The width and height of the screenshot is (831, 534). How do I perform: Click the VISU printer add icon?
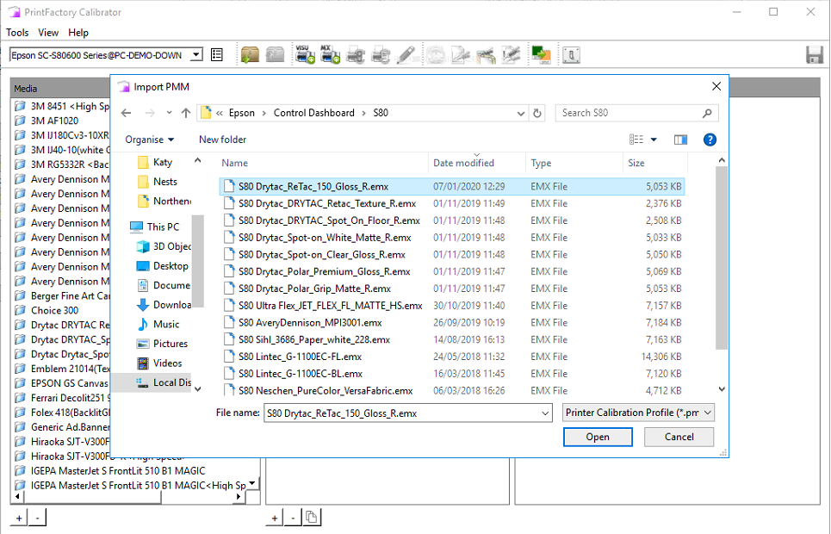click(305, 54)
